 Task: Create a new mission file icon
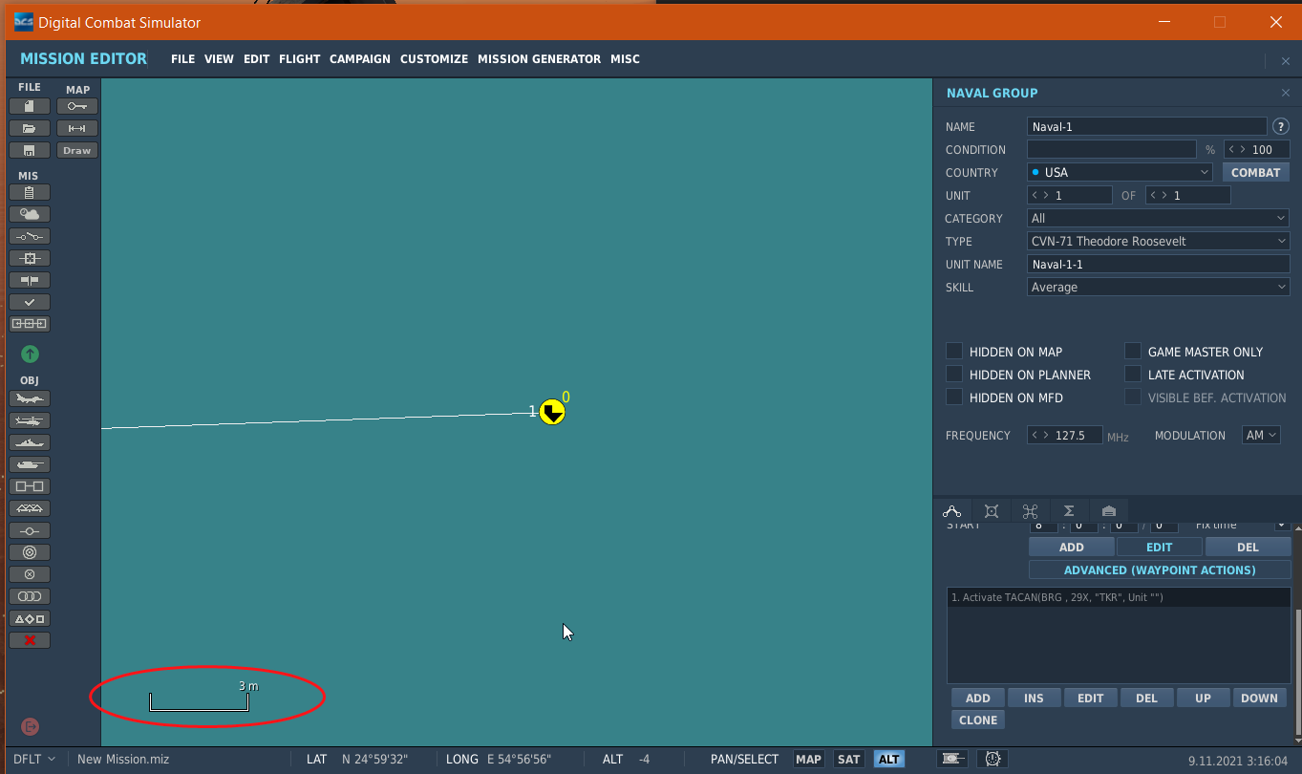(30, 106)
